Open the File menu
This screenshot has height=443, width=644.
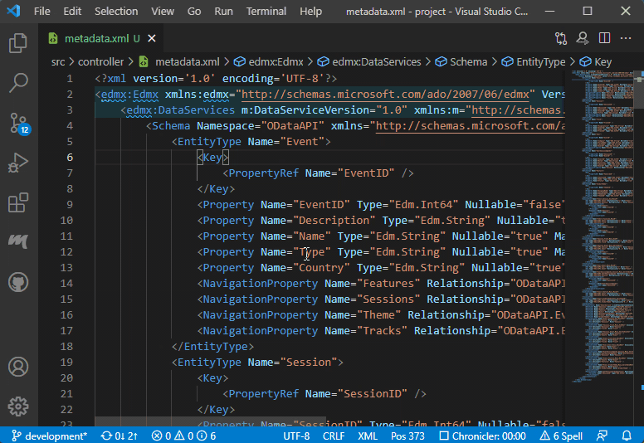point(41,11)
